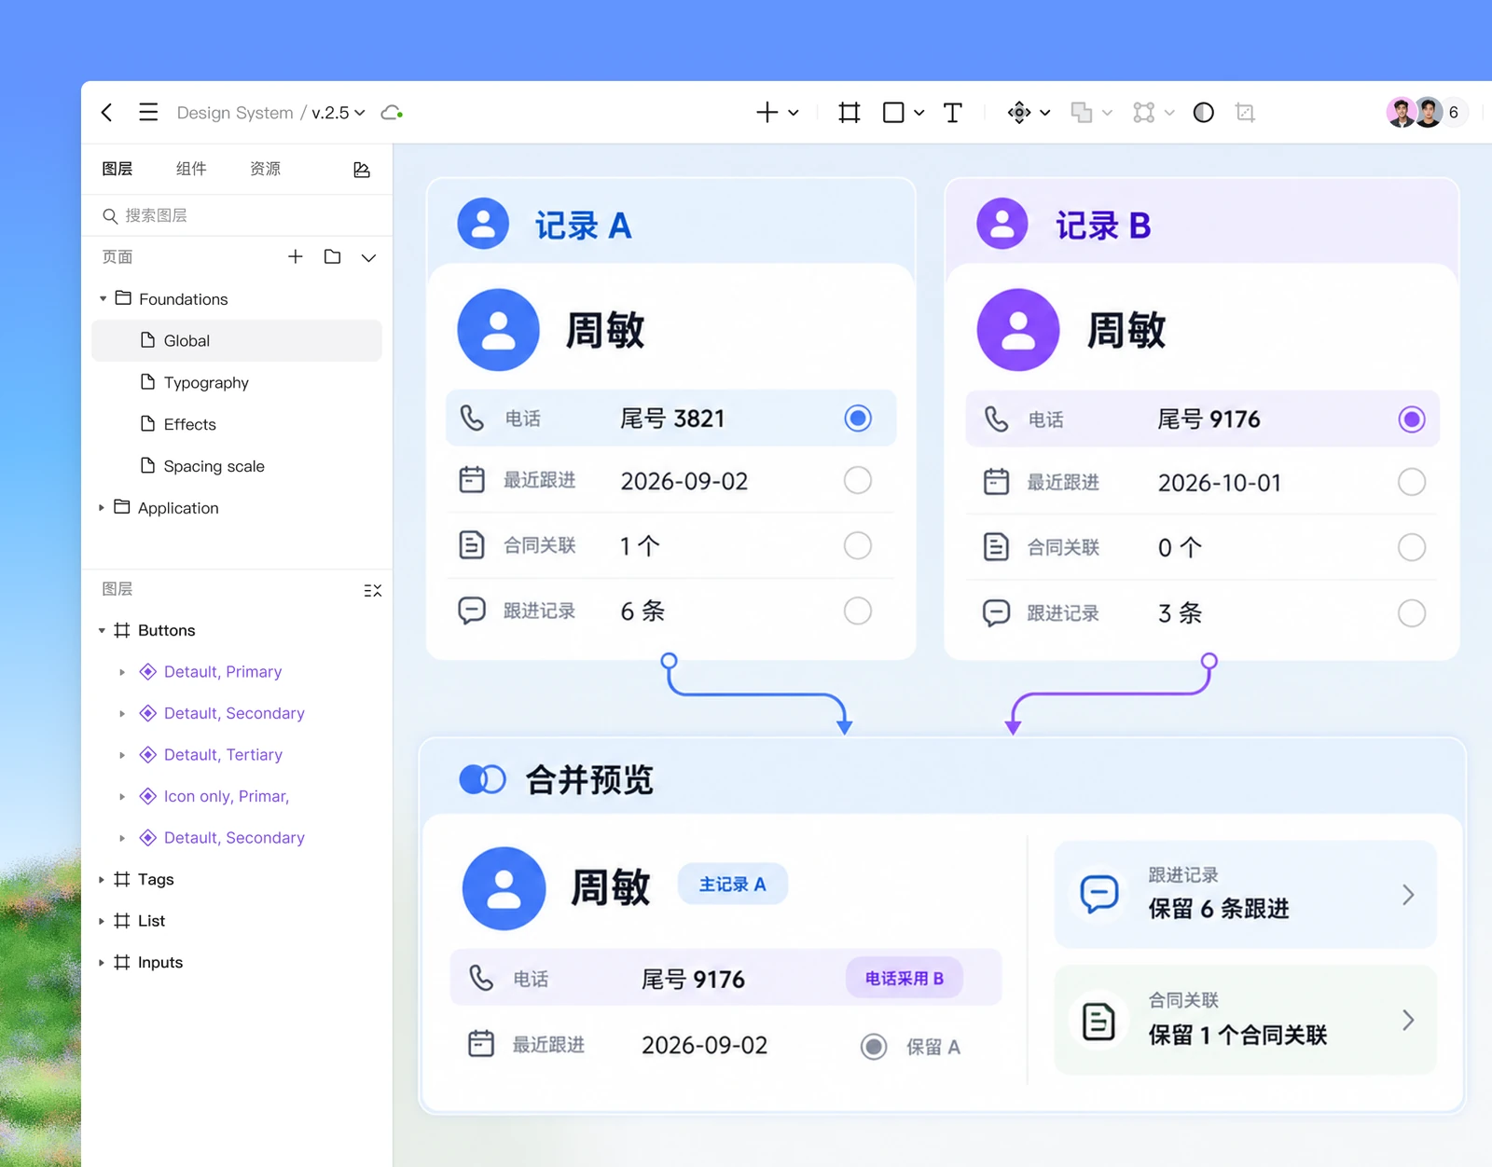This screenshot has height=1167, width=1492.
Task: Select the Frame tool
Action: [x=849, y=113]
